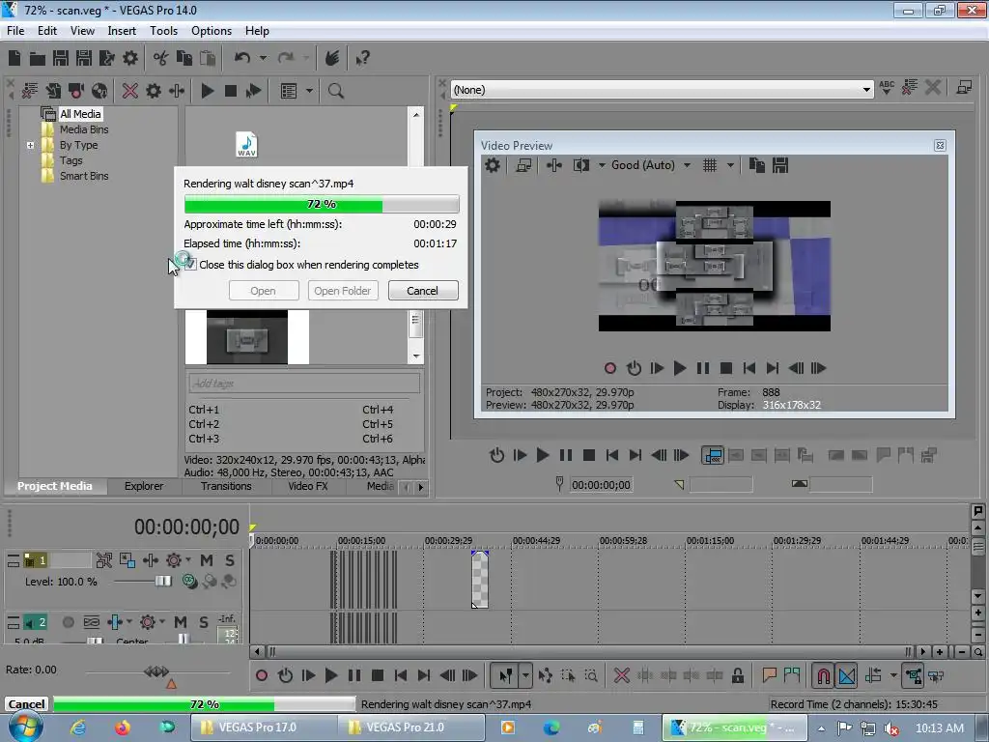The width and height of the screenshot is (989, 742).
Task: Open track 1 automation settings dropdown
Action: coord(188,559)
